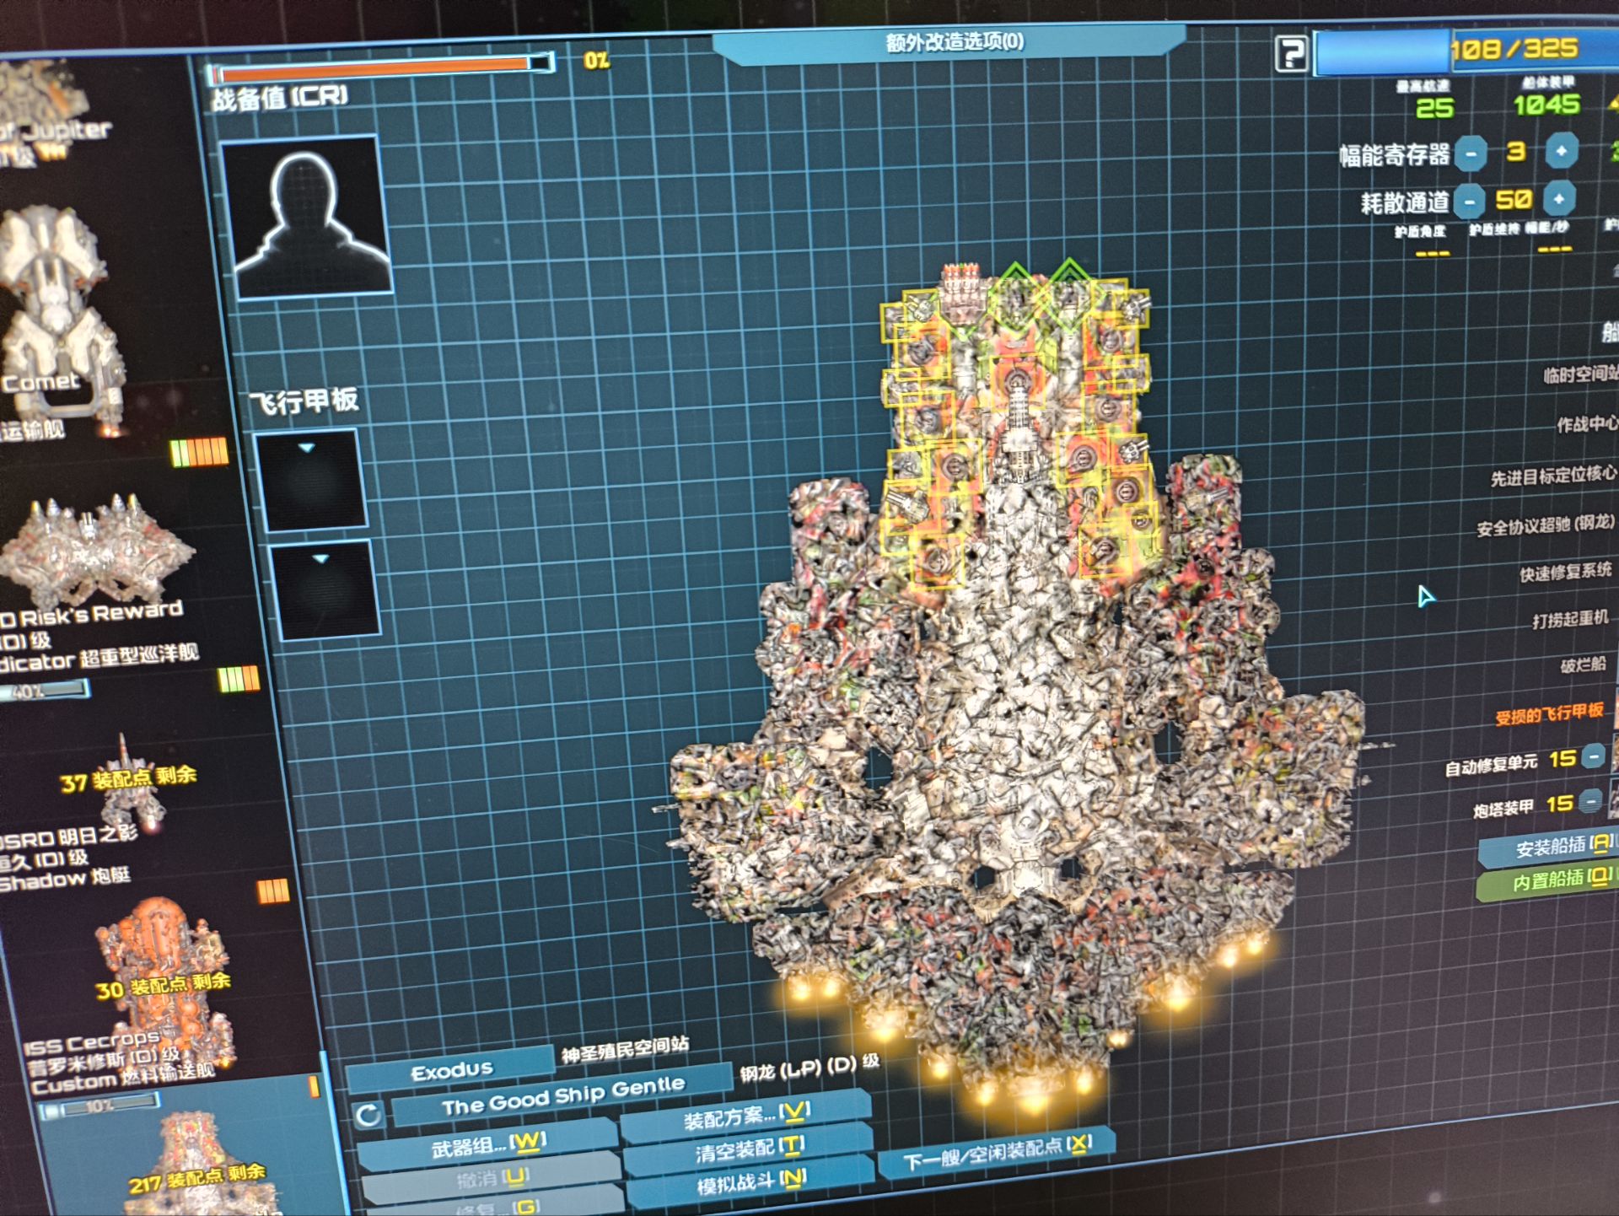
Task: Select the Risk's Reward ship in fleet list
Action: (97, 552)
